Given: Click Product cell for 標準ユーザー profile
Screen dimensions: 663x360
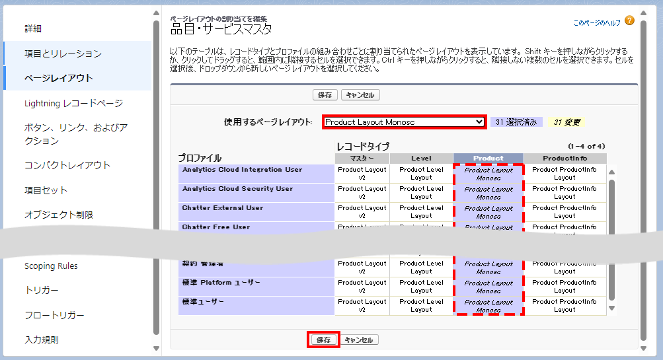Looking at the screenshot, I should coord(488,306).
